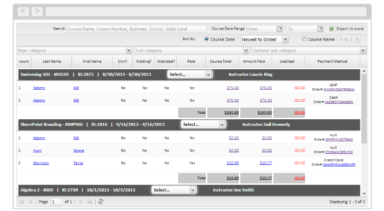Click the browser forward arrow button
This screenshot has height=211, width=384.
[x=37, y=11]
